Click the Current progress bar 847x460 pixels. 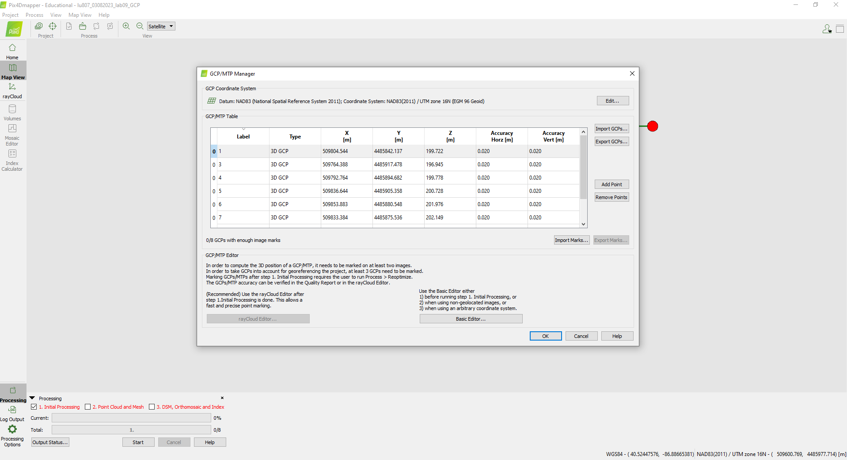click(131, 418)
